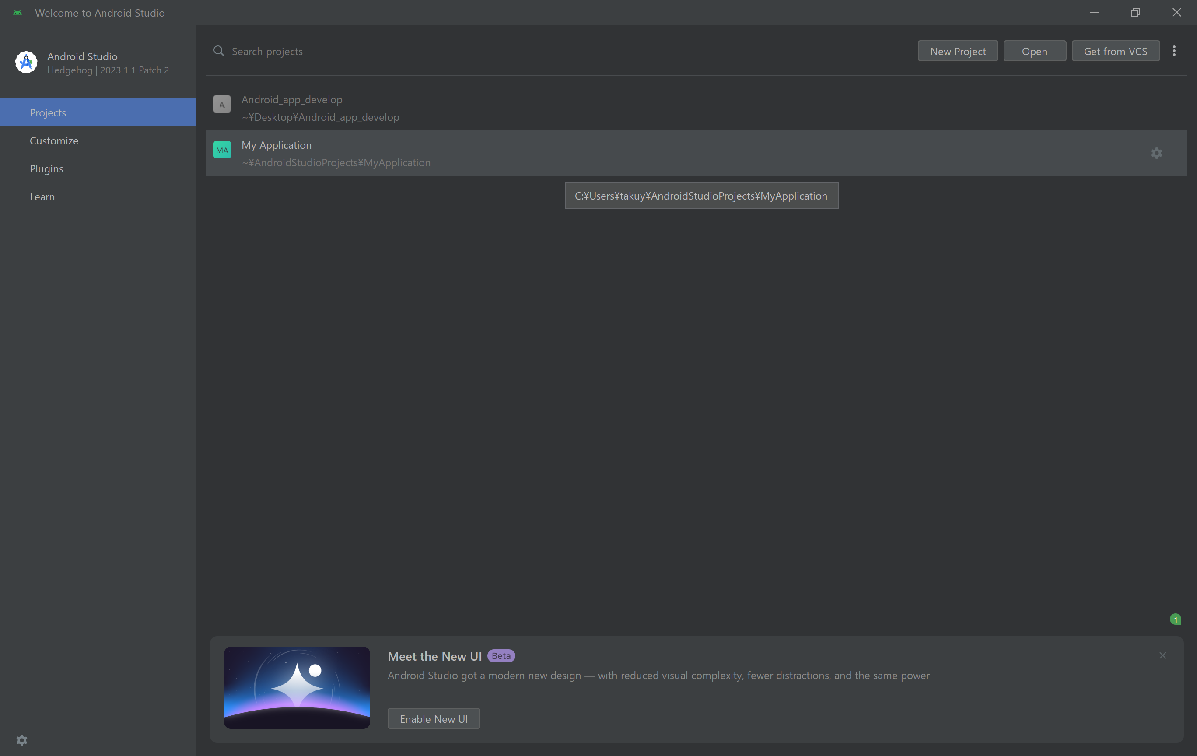This screenshot has width=1197, height=756.
Task: Restore down the Android Studio window
Action: (x=1135, y=12)
